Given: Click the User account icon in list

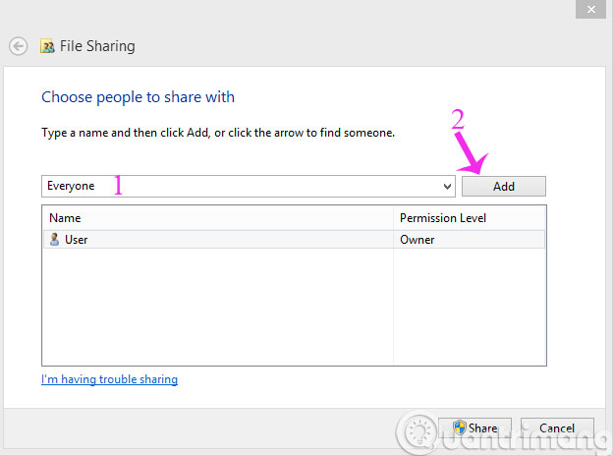Looking at the screenshot, I should pyautogui.click(x=54, y=239).
